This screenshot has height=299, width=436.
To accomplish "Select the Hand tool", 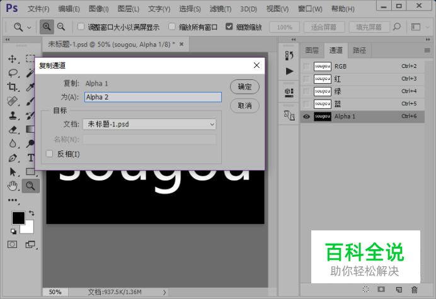I will click(x=13, y=186).
